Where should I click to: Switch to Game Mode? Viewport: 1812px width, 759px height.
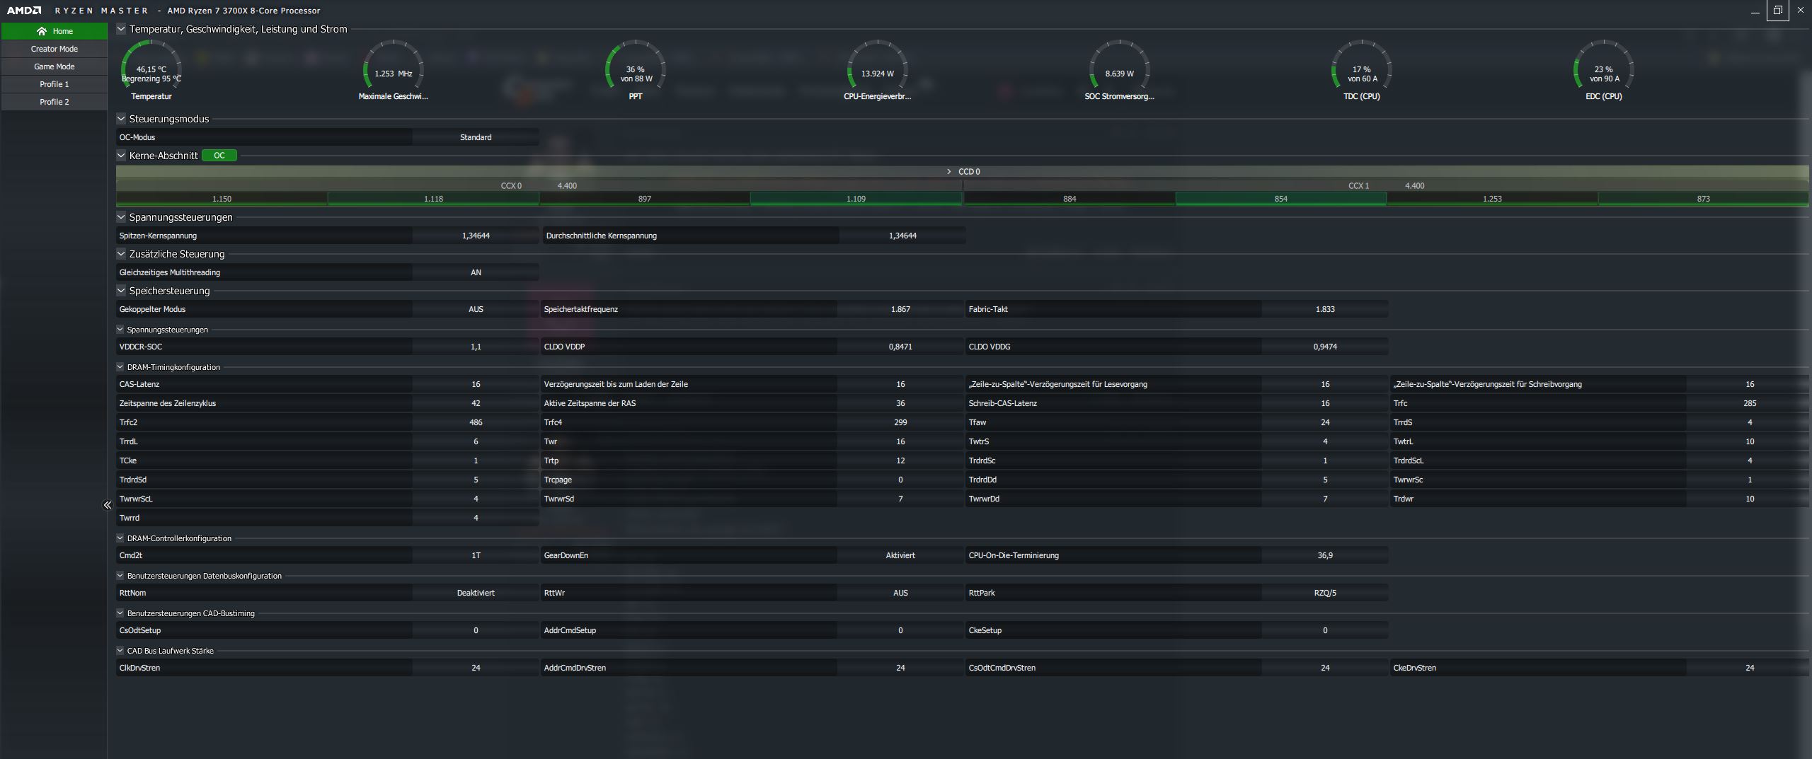(x=55, y=66)
